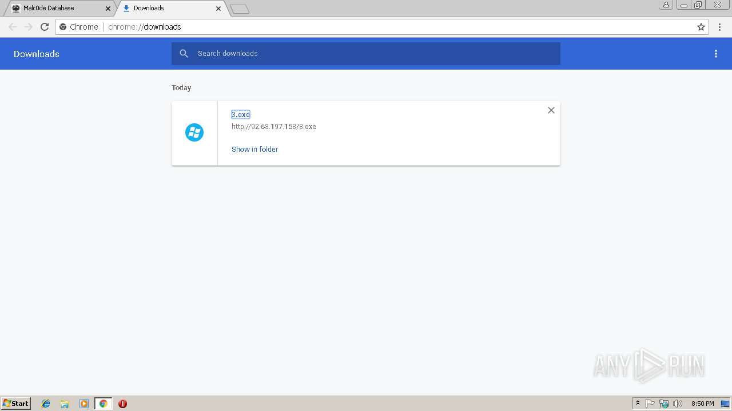Screen dimensions: 732x411
Task: Click the search magnifier icon
Action: (184, 54)
